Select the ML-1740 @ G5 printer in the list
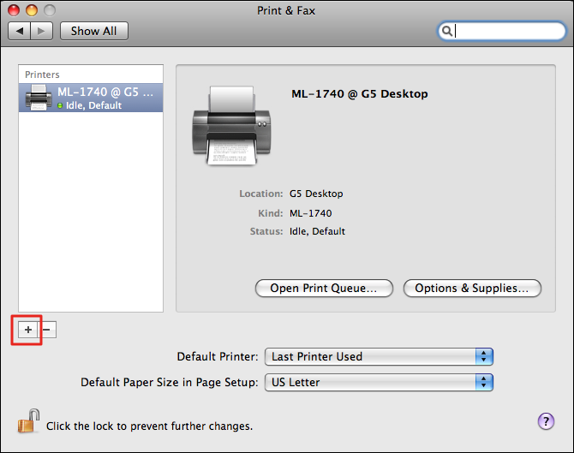 [91, 98]
